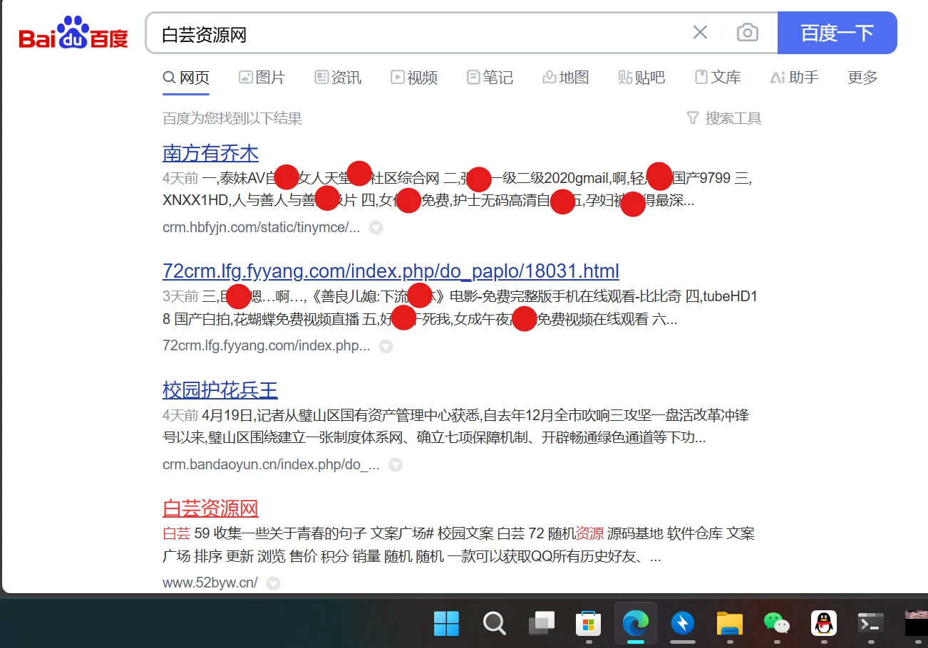Expand the arrow beside www.52byw.cn URL
This screenshot has height=648, width=928.
pos(273,583)
